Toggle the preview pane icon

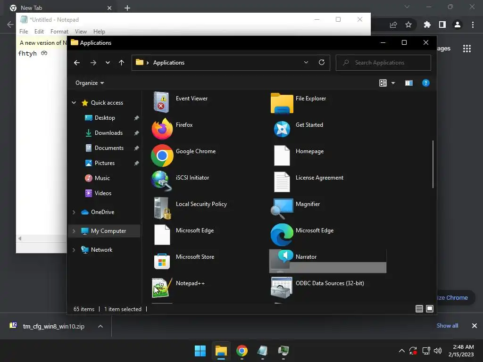click(409, 83)
